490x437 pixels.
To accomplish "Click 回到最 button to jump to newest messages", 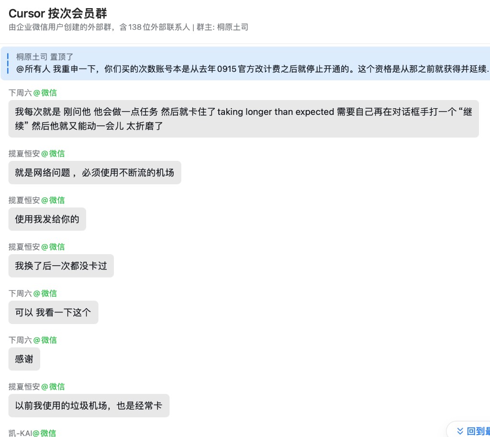I will (476, 430).
